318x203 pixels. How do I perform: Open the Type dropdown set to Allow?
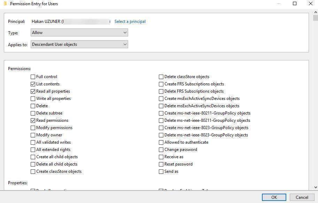(79, 33)
